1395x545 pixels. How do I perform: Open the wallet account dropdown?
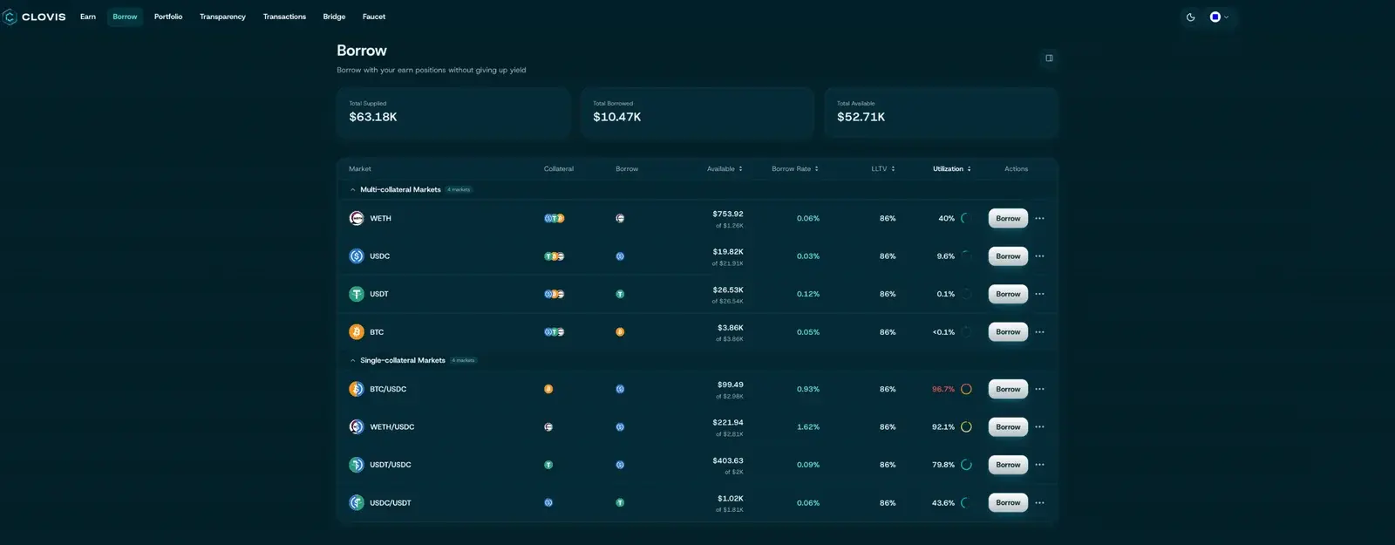1219,17
